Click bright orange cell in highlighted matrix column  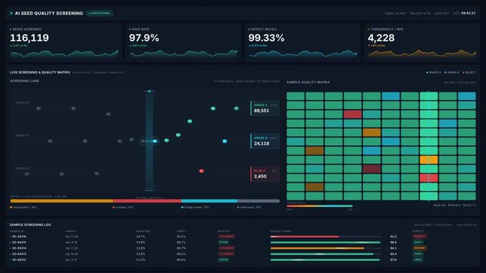(428, 160)
